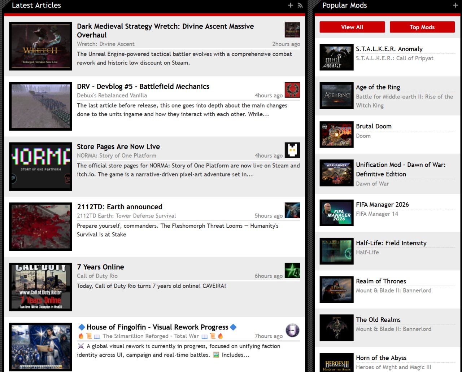Open the Realm of Thrones mod thumbnail

337,289
